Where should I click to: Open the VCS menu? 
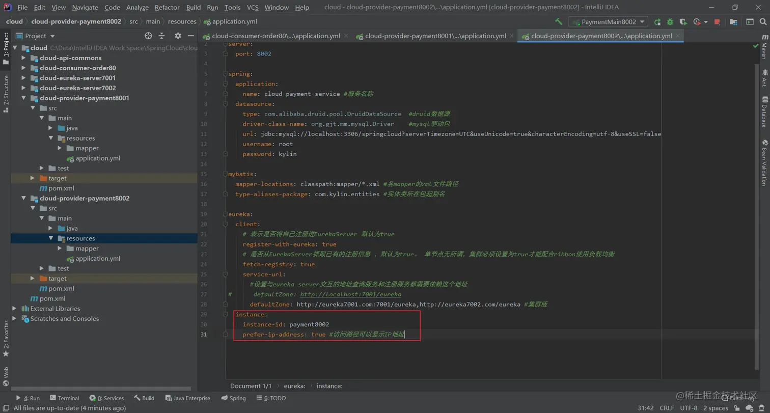pos(253,7)
